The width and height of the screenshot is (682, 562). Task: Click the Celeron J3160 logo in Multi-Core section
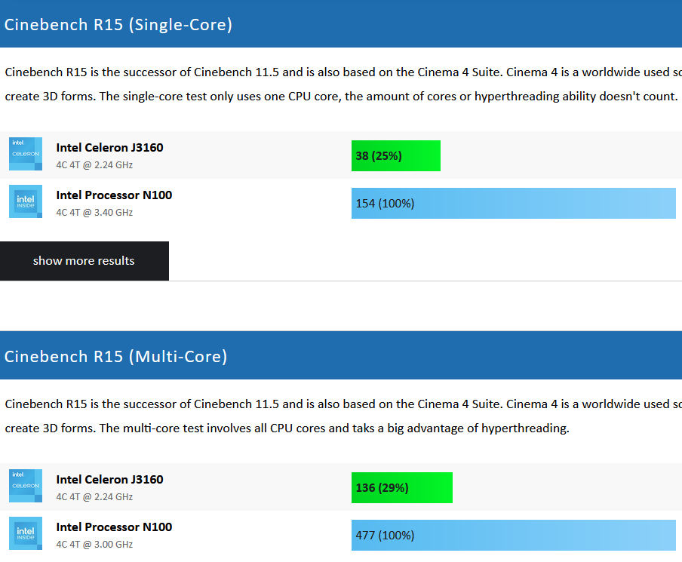(26, 486)
